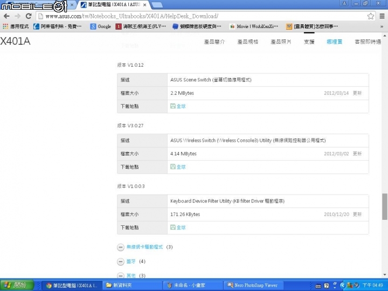Click the address bar URL field
This screenshot has width=388, height=291.
point(205,16)
